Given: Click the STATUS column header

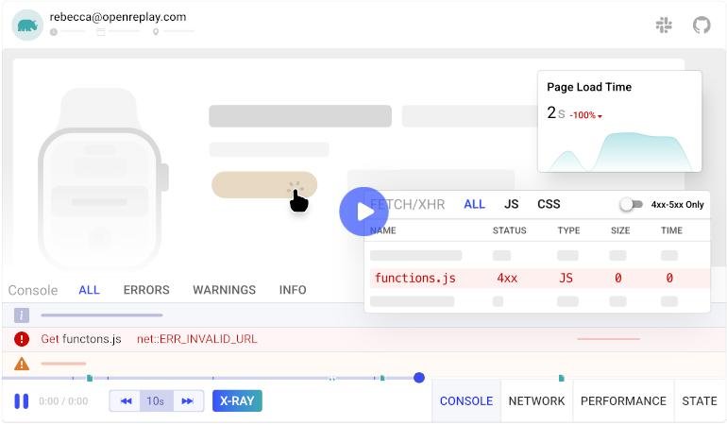Looking at the screenshot, I should 509,230.
